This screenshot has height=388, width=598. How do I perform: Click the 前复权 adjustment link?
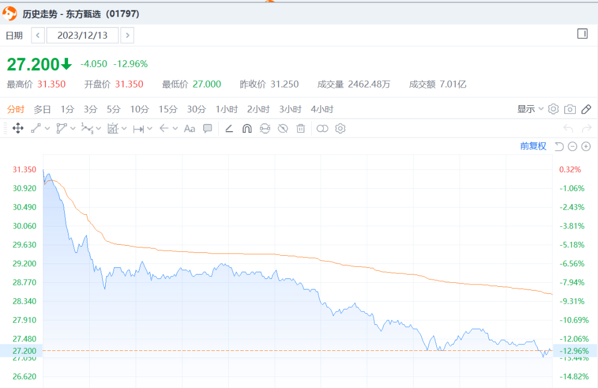pyautogui.click(x=533, y=146)
